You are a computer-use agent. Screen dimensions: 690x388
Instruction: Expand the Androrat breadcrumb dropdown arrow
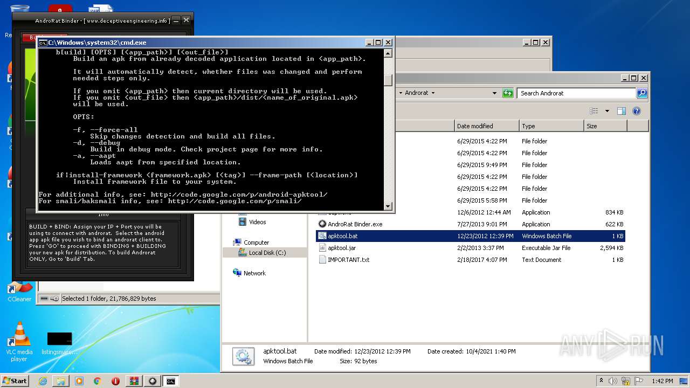432,93
